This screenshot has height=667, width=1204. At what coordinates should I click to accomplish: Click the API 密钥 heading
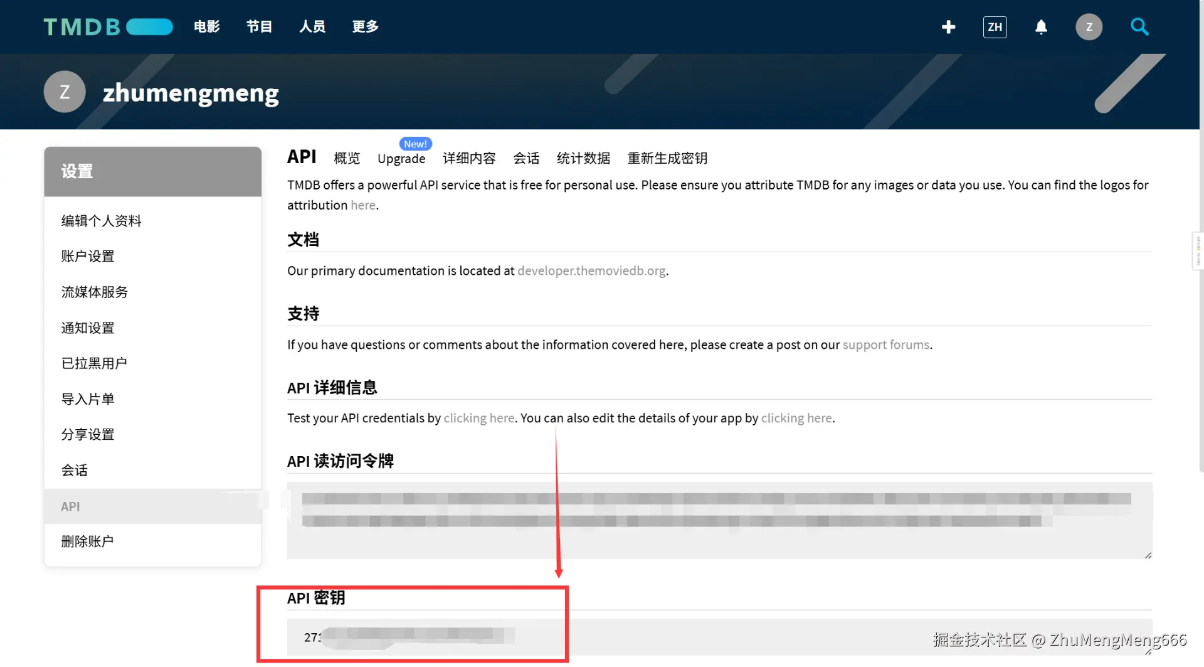pyautogui.click(x=316, y=598)
